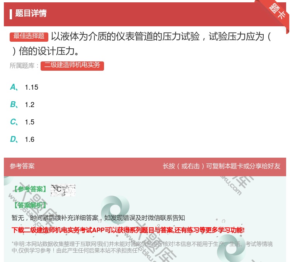This screenshot has height=262, width=290.
Task: Click the 最佳选择题 question type tag
Action: pyautogui.click(x=29, y=36)
